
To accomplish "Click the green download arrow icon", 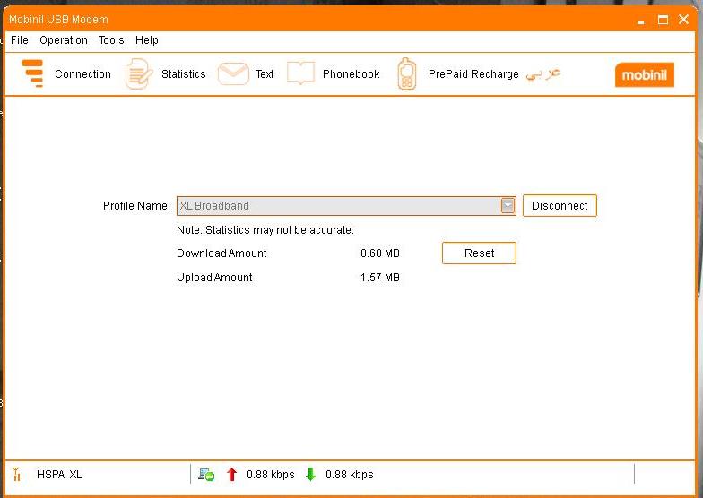I will 310,475.
